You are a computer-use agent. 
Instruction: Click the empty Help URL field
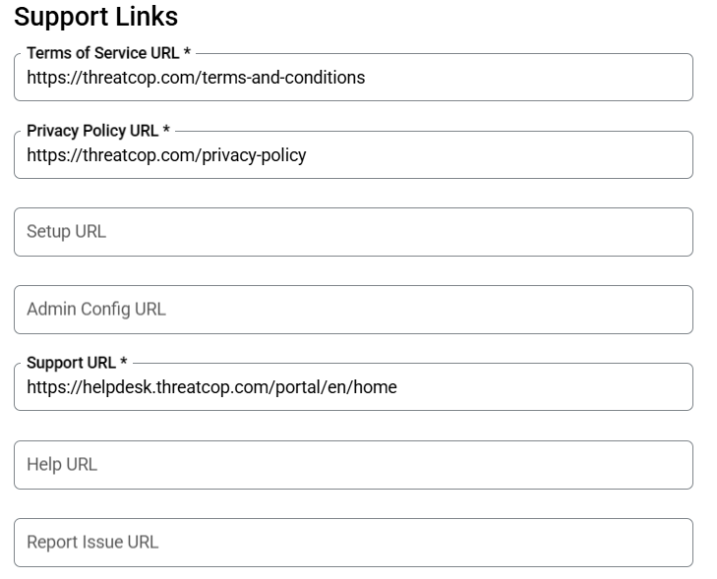353,465
